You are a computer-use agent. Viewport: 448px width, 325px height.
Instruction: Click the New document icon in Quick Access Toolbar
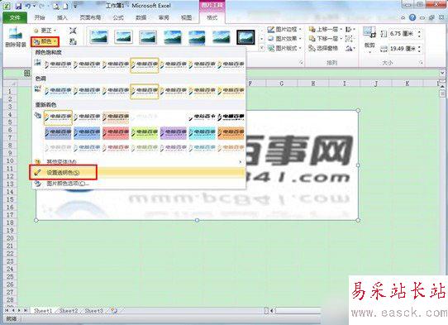coord(65,6)
